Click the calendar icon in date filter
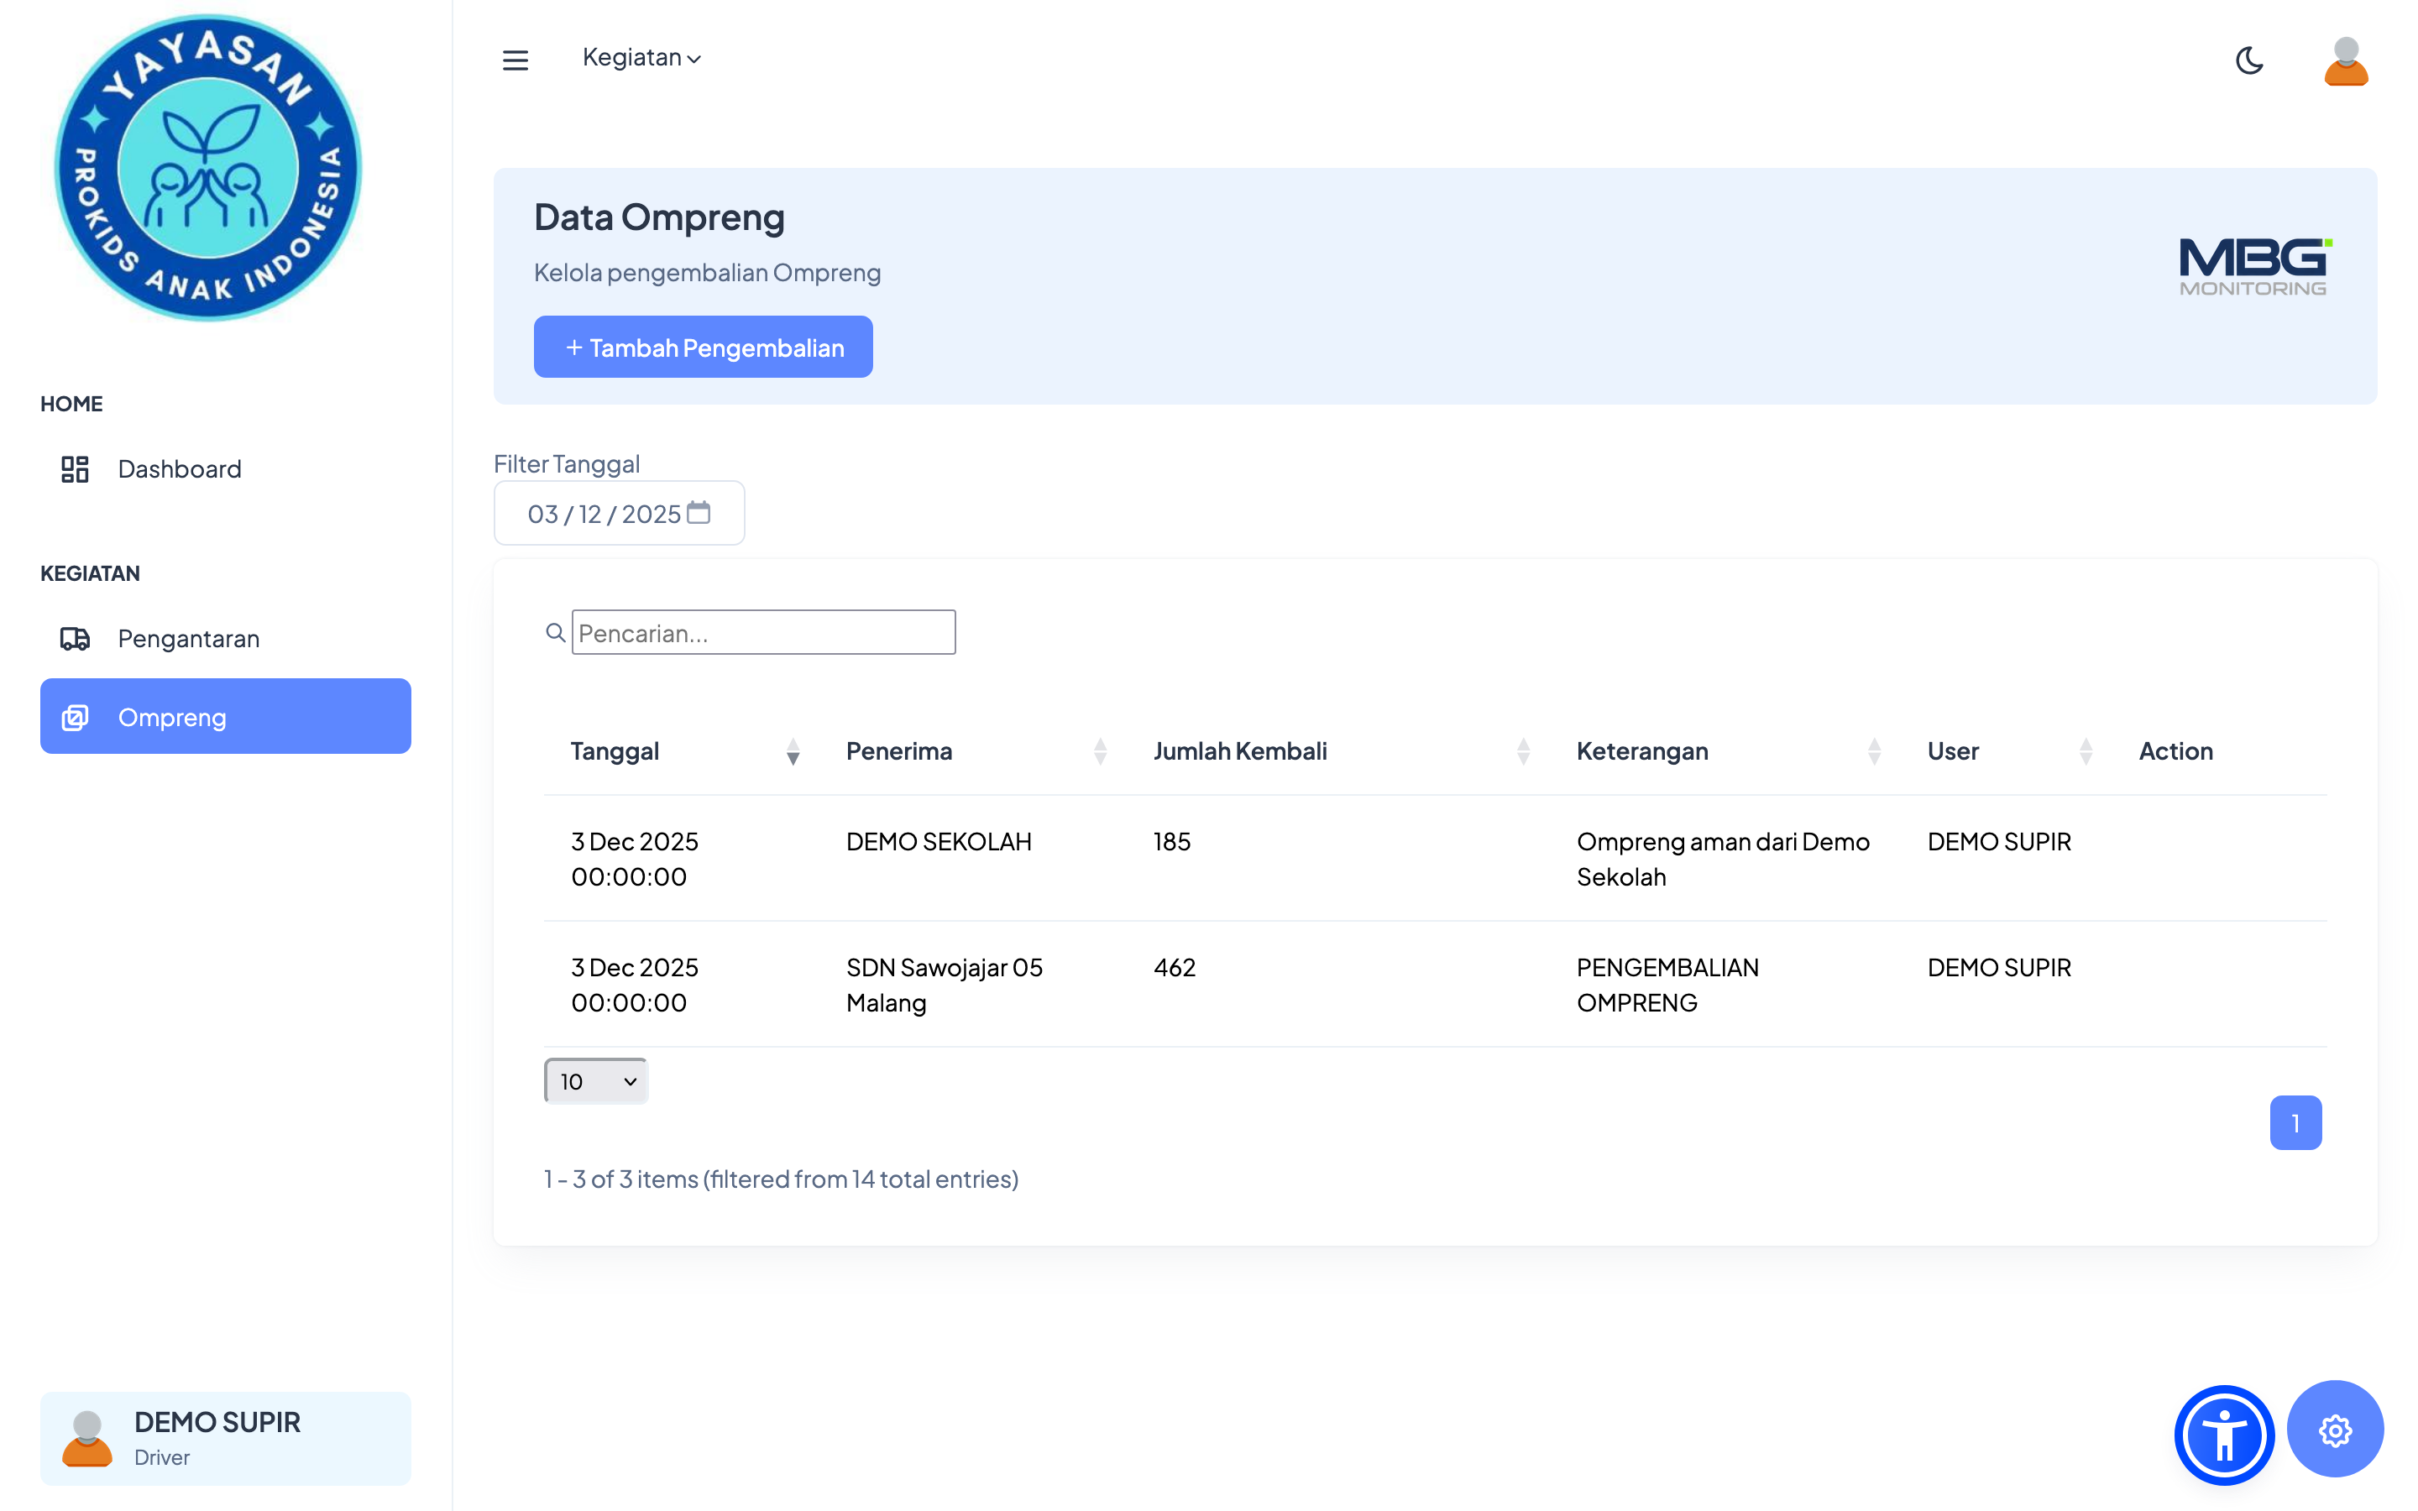Viewport: 2418px width, 1511px height. click(699, 513)
